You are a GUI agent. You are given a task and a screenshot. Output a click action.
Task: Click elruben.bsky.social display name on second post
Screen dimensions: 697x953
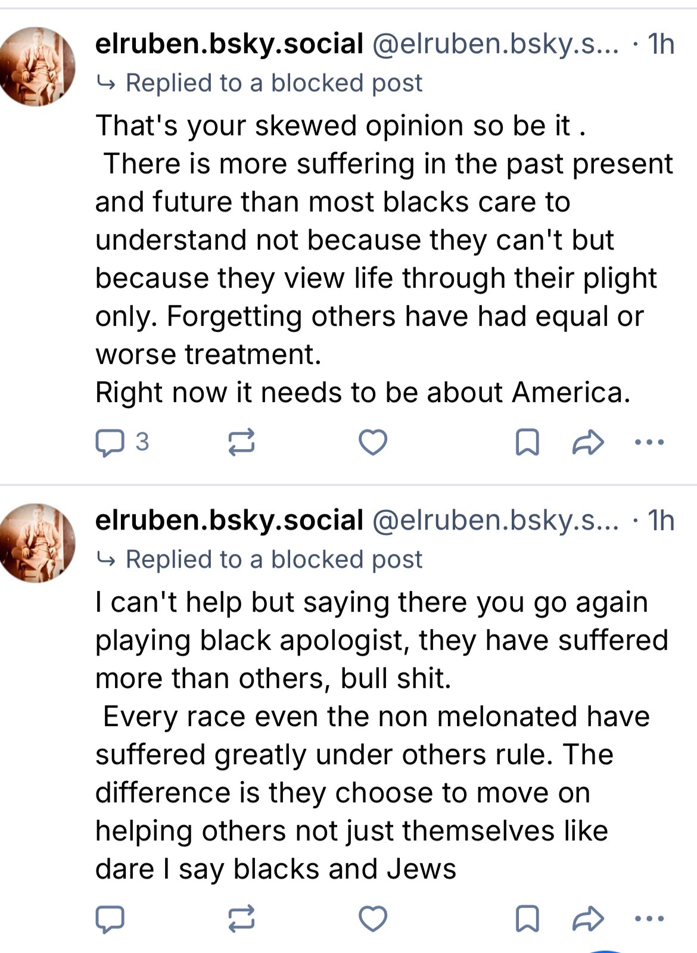tap(229, 521)
